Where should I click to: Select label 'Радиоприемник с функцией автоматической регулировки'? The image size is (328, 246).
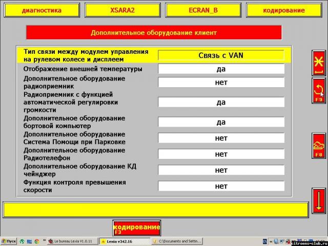click(71, 102)
